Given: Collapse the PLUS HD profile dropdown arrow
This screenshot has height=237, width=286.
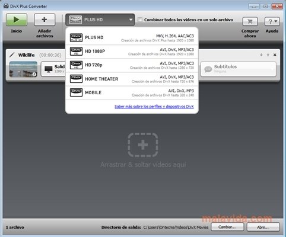Looking at the screenshot, I should coord(131,20).
